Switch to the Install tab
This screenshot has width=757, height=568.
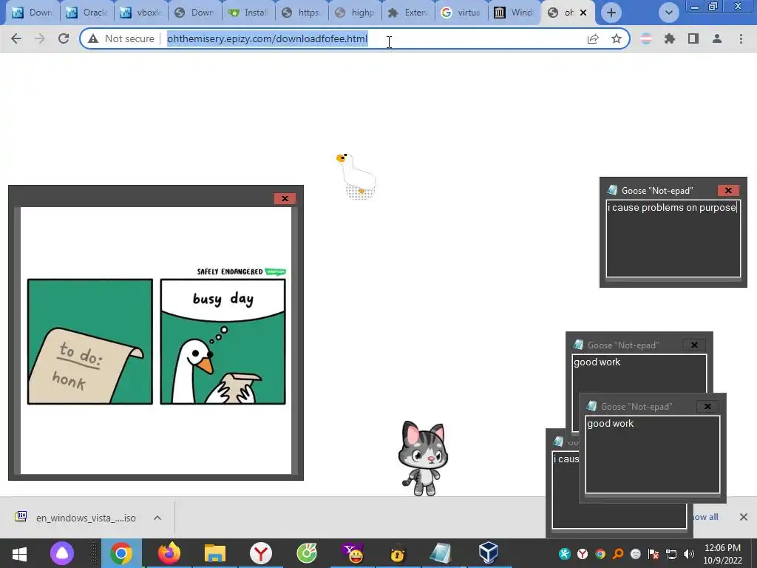pyautogui.click(x=248, y=13)
